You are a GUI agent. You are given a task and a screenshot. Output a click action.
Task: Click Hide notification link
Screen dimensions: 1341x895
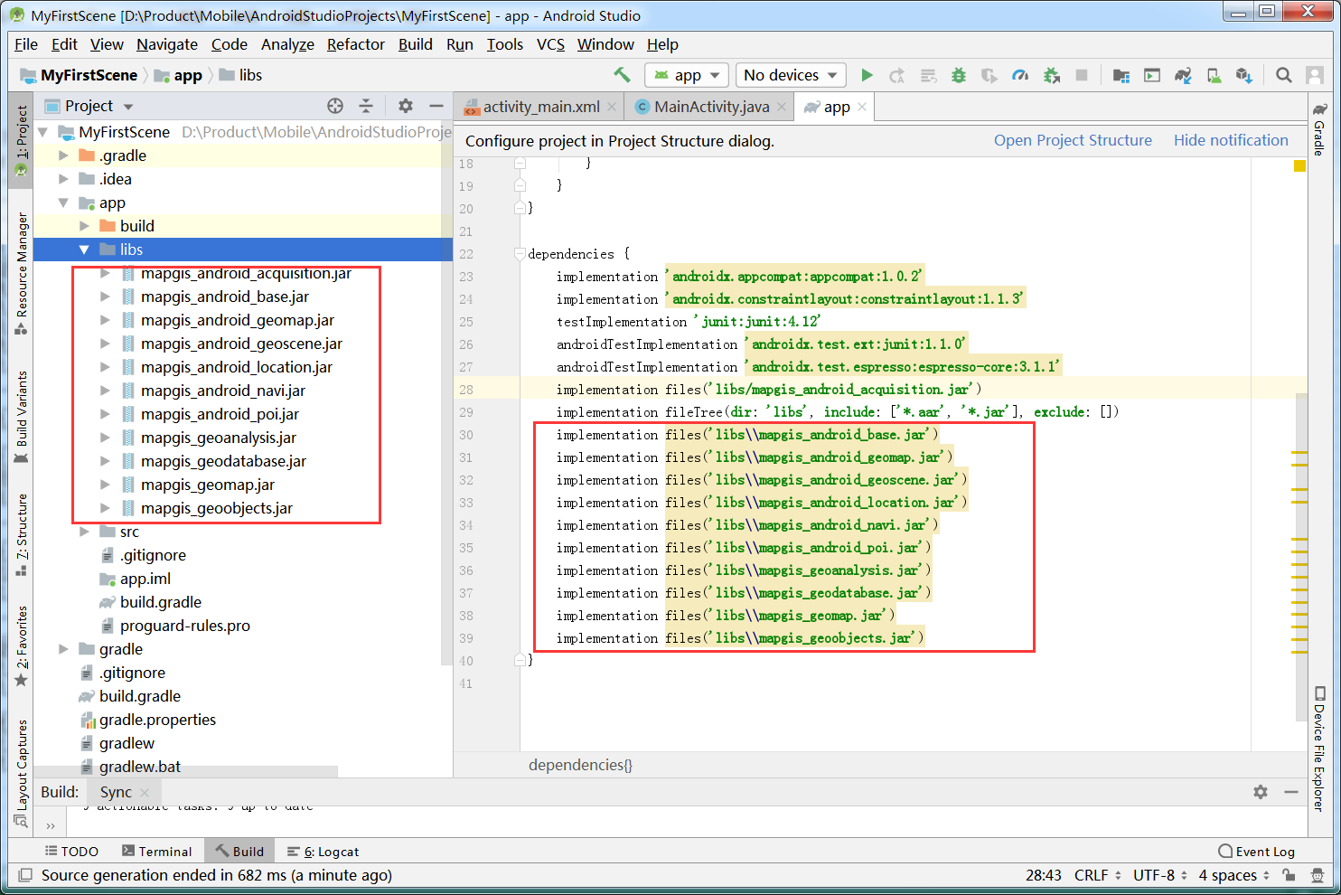[x=1231, y=140]
